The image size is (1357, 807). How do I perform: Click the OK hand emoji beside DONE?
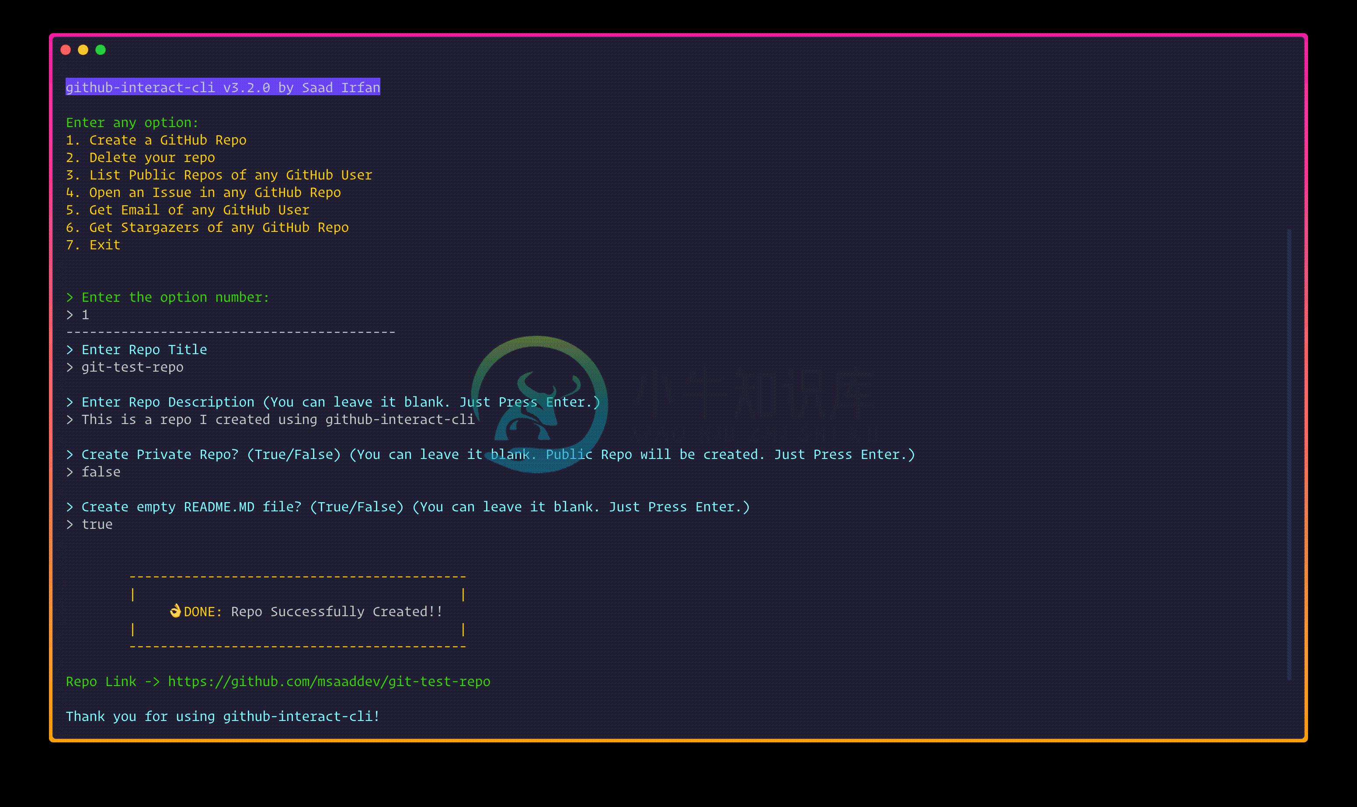pos(175,610)
